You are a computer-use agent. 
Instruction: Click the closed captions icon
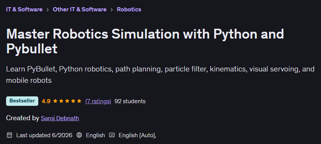(112, 135)
